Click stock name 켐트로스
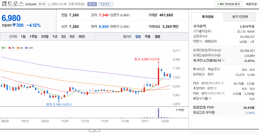 point(13,4)
